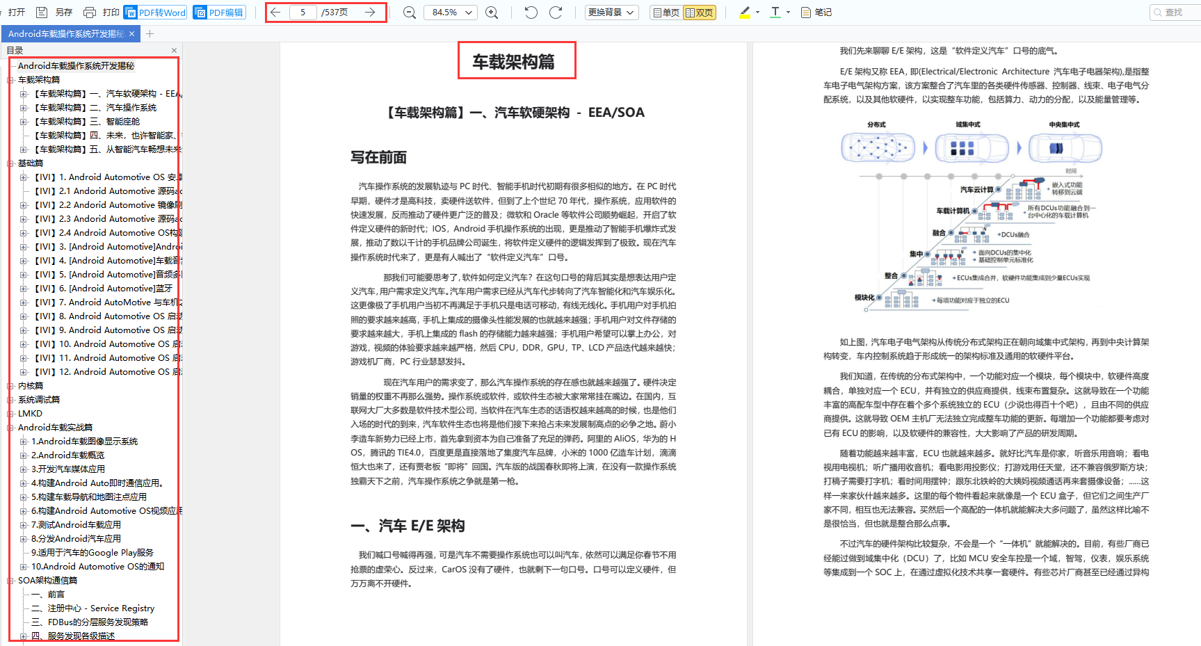Open outline item 【车载架构篇】三、智能座舱
1201x646 pixels.
tap(86, 122)
